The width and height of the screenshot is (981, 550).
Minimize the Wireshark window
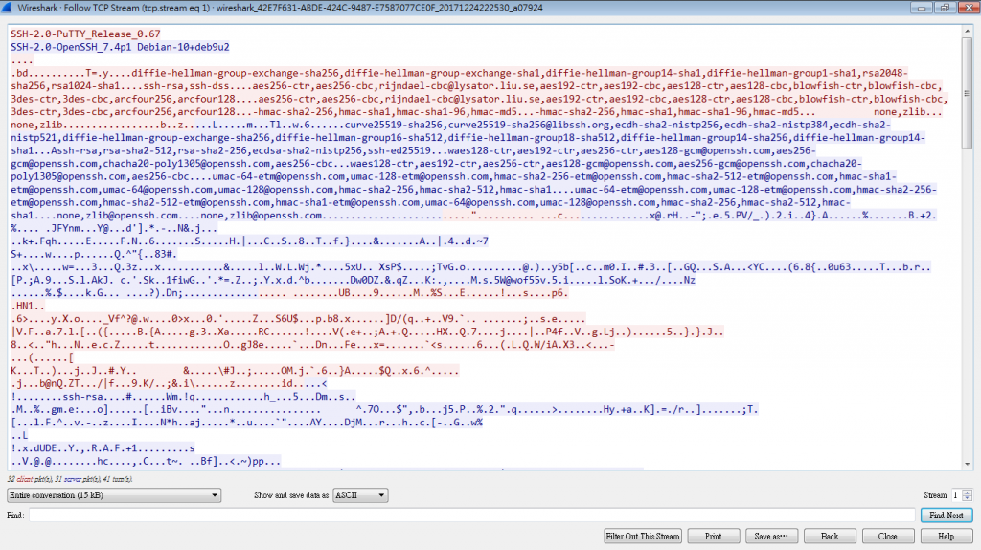pos(921,8)
